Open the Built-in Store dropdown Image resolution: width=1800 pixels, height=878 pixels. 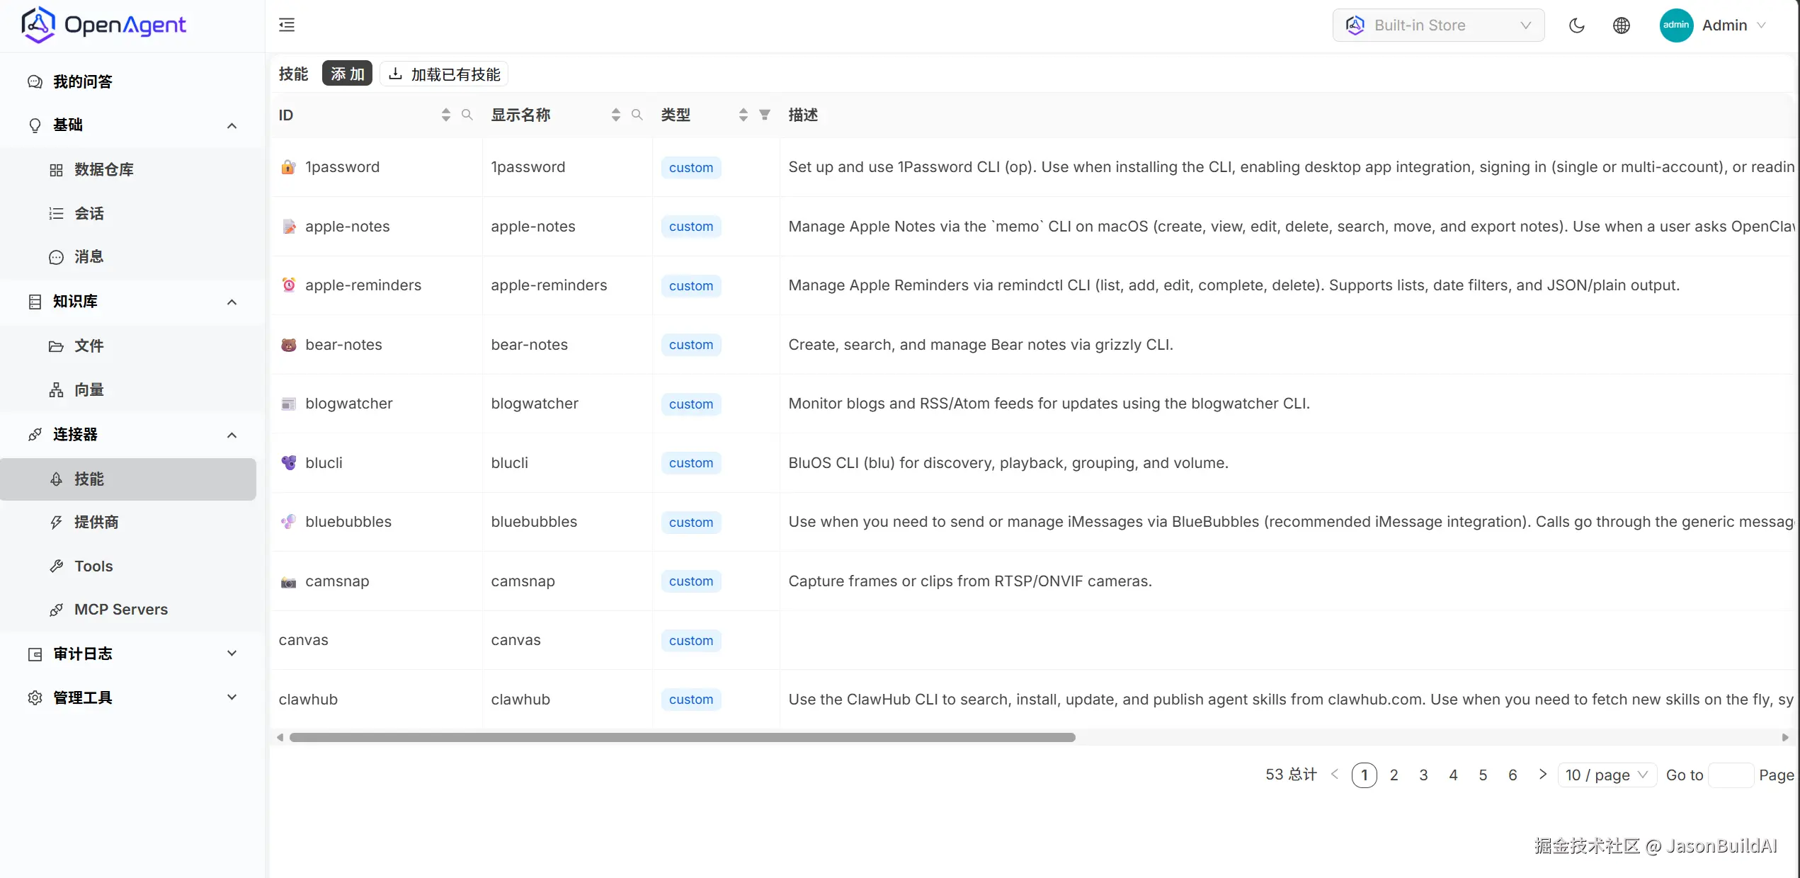pyautogui.click(x=1438, y=25)
